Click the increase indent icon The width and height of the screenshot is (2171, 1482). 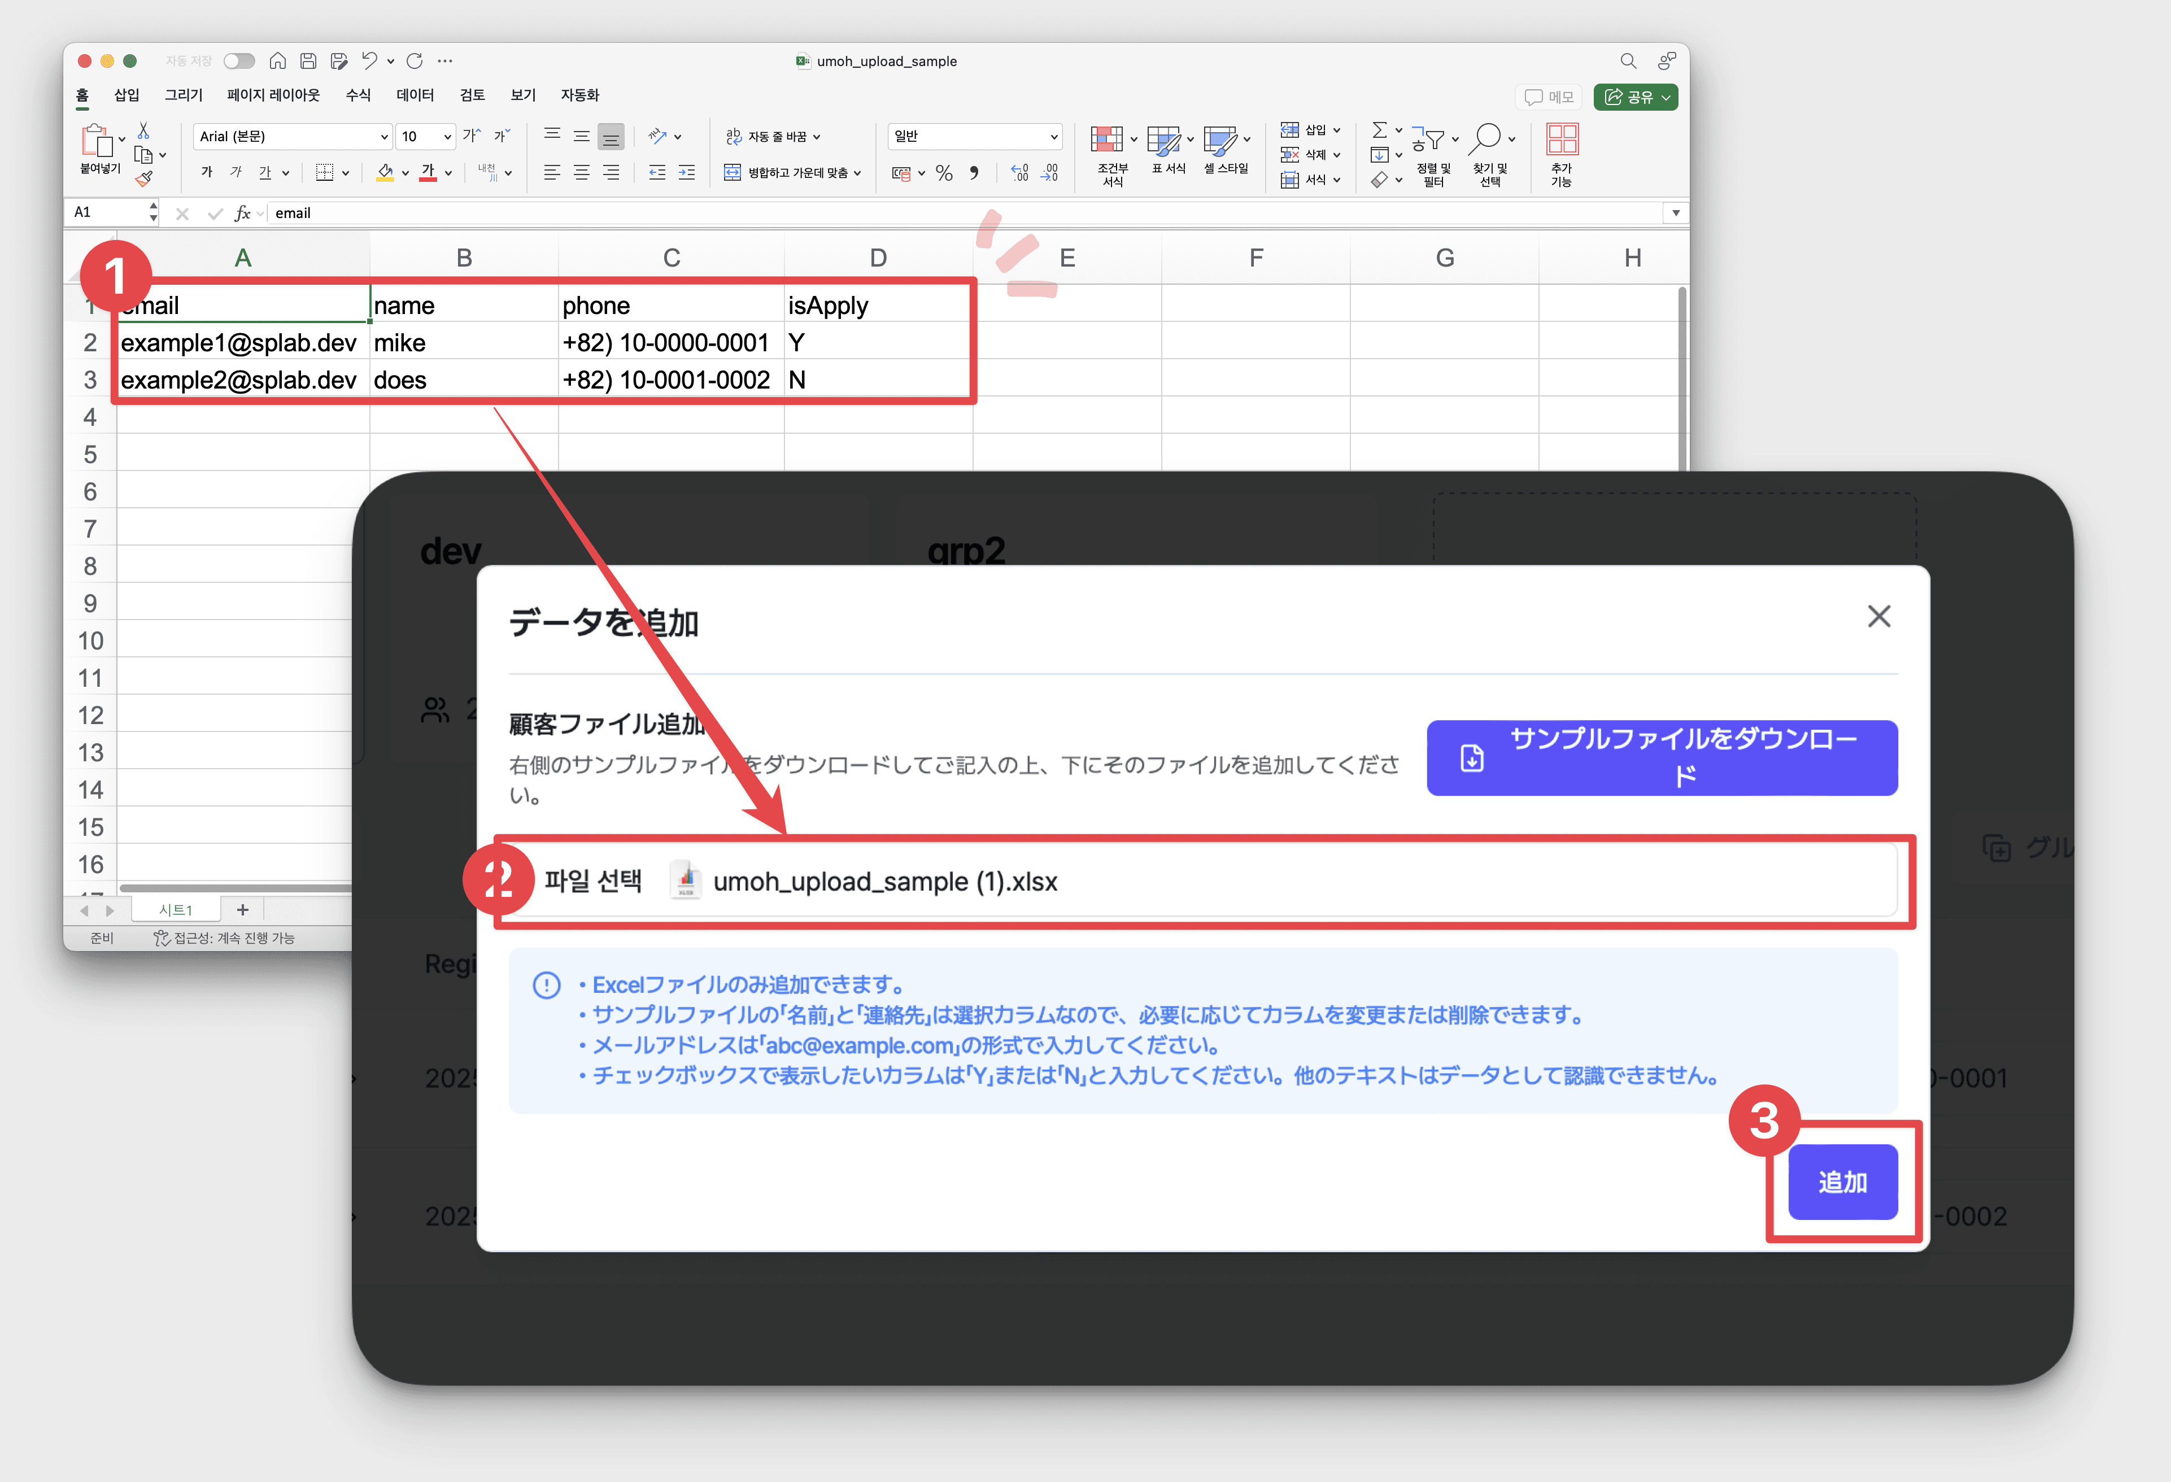point(687,173)
